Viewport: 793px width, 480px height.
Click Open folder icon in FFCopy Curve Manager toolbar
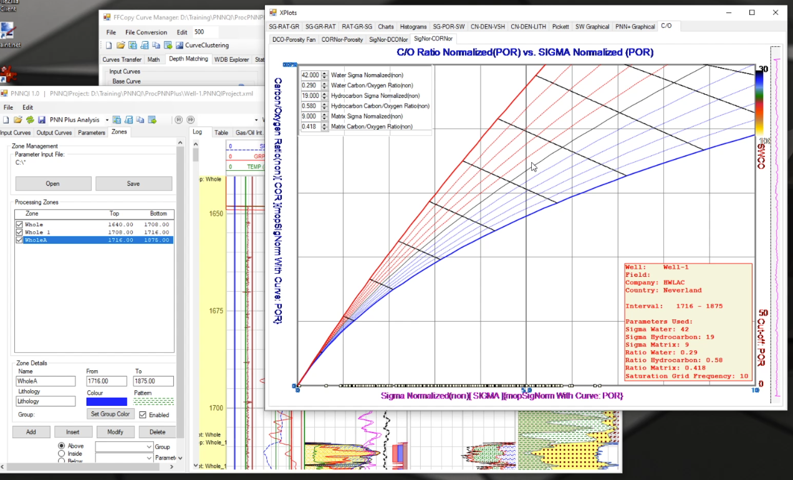121,45
